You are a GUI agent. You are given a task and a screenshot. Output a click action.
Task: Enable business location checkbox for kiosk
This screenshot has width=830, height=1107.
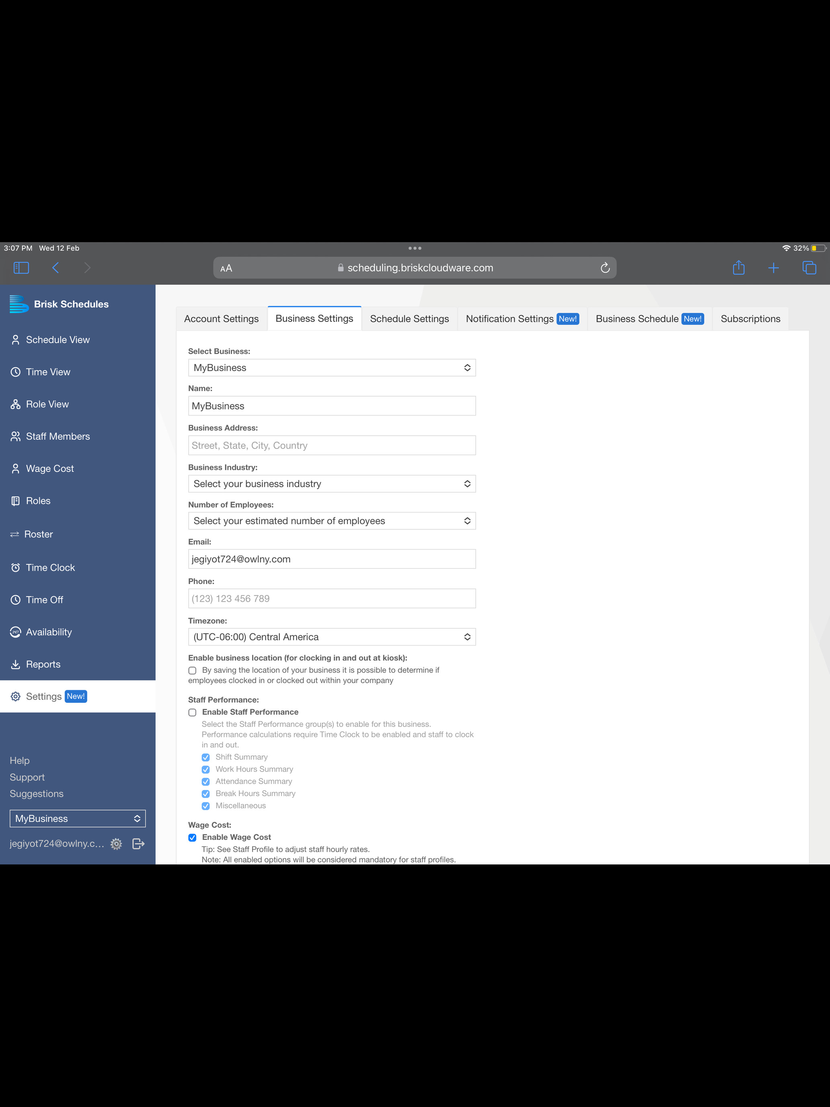192,671
